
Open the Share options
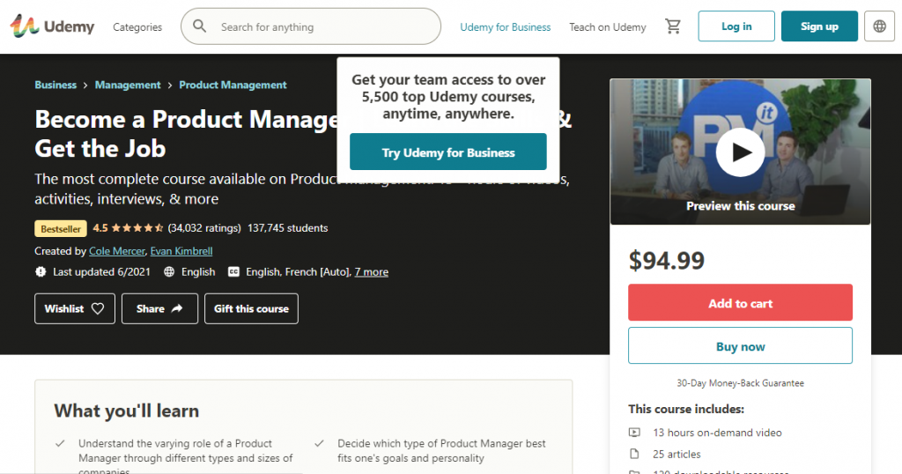[x=159, y=308]
